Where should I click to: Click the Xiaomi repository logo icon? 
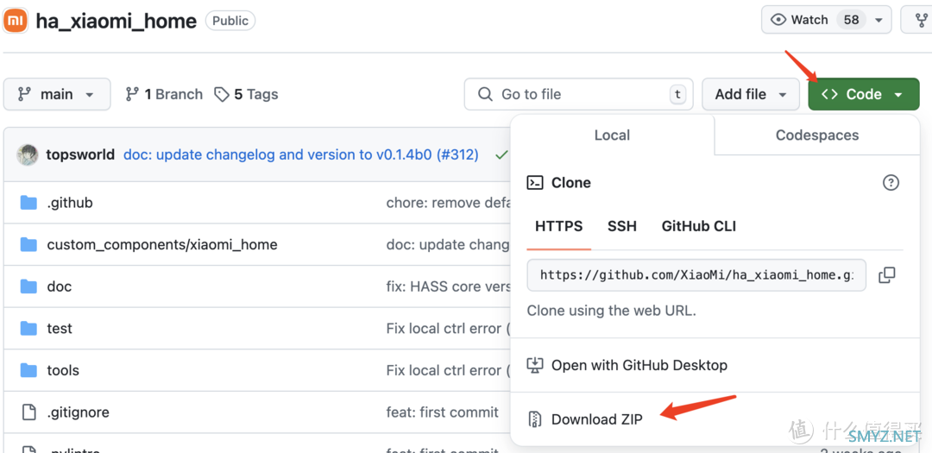(x=15, y=20)
